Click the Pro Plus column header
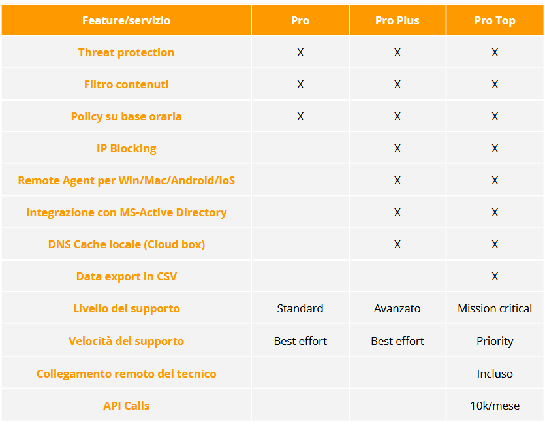Viewport: 545px width, 426px height. pyautogui.click(x=397, y=20)
